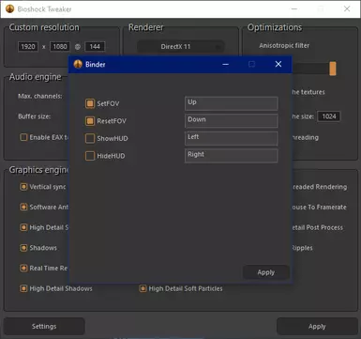Click the Audio engine heading
361x339 pixels.
[x=35, y=77]
